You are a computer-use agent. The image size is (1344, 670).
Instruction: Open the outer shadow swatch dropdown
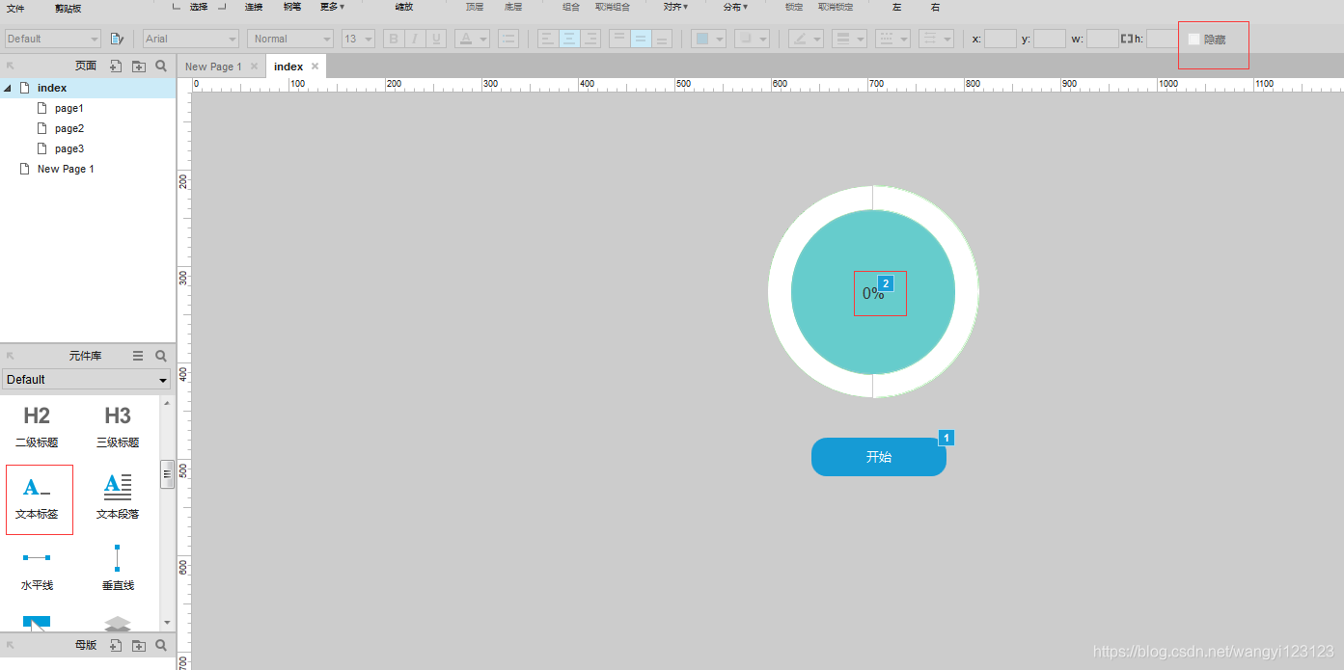click(x=752, y=39)
